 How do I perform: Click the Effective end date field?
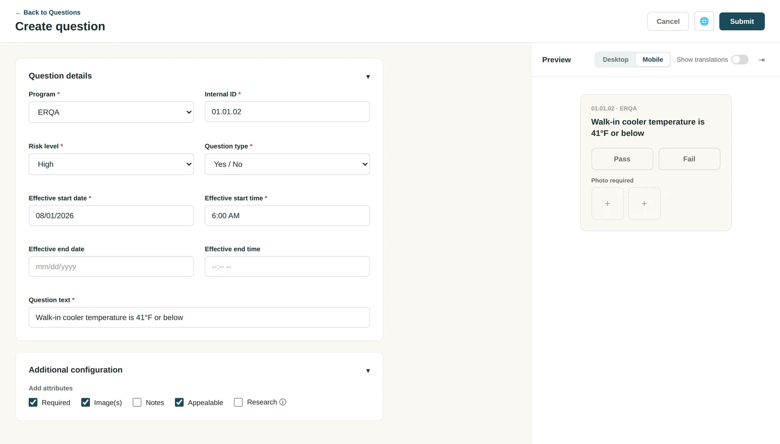pyautogui.click(x=111, y=266)
